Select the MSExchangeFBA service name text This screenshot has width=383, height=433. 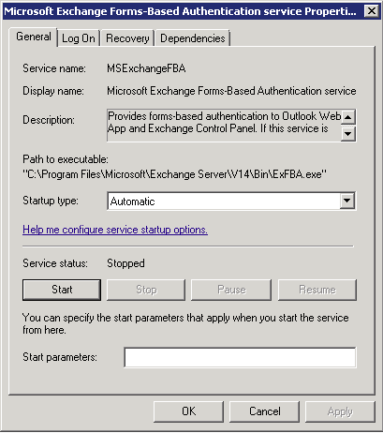point(146,68)
